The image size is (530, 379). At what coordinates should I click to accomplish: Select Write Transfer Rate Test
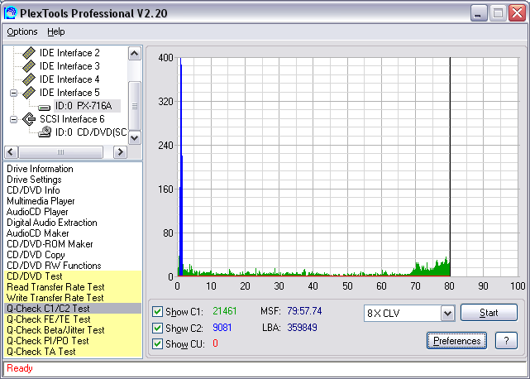coord(73,298)
